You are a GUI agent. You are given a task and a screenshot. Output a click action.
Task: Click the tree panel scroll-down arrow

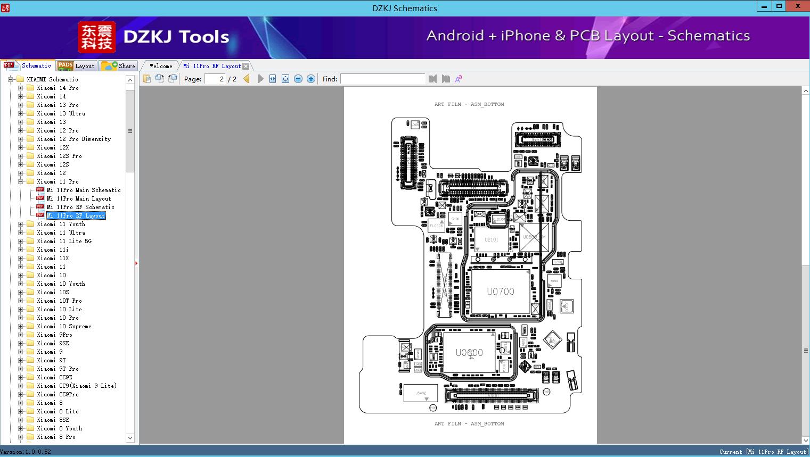click(130, 438)
